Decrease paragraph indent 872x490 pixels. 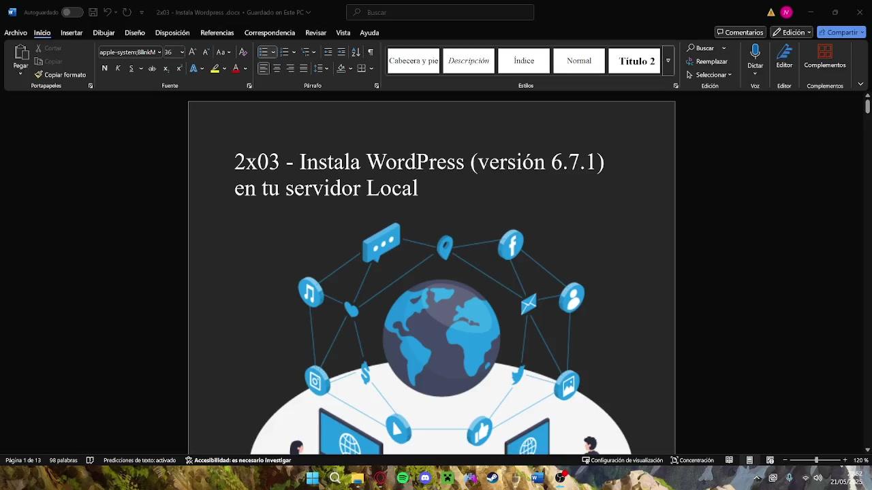click(x=328, y=52)
